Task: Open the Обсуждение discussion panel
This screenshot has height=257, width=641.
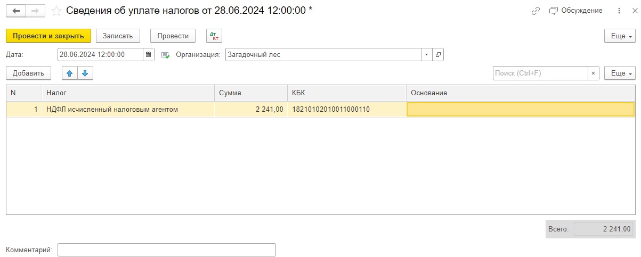Action: click(x=576, y=11)
